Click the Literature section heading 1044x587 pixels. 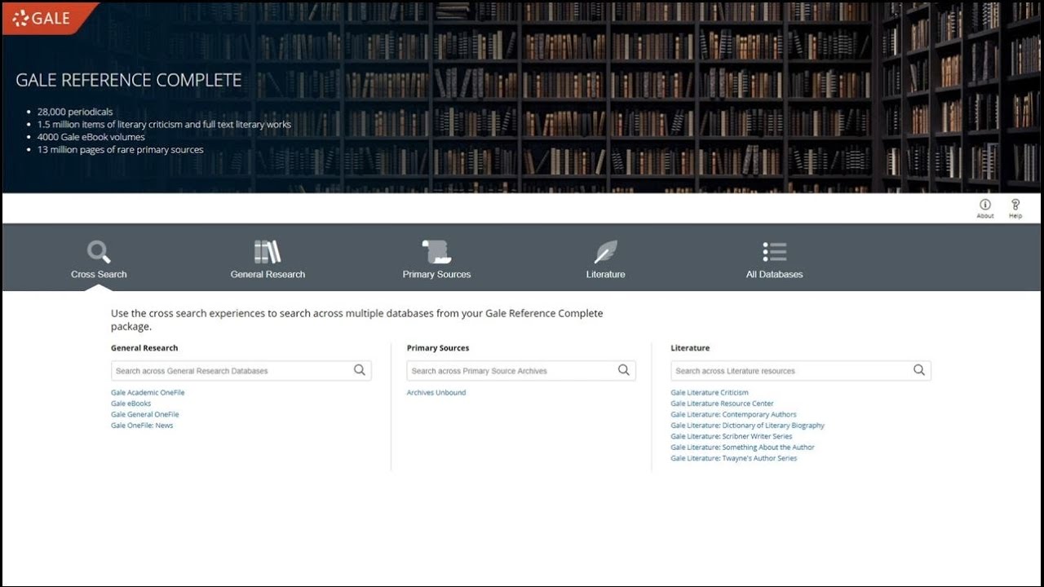690,348
